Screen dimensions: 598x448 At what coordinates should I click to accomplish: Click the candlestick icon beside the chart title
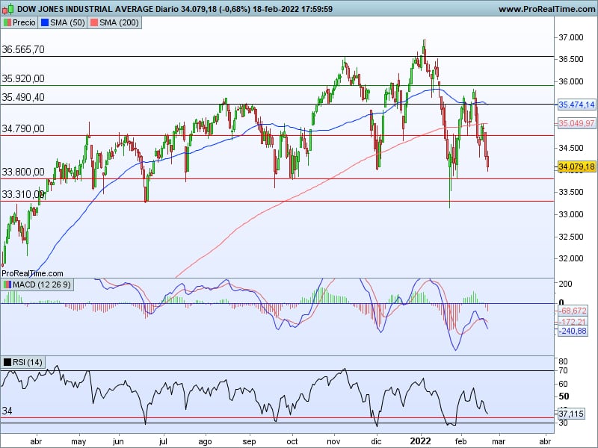pyautogui.click(x=8, y=9)
